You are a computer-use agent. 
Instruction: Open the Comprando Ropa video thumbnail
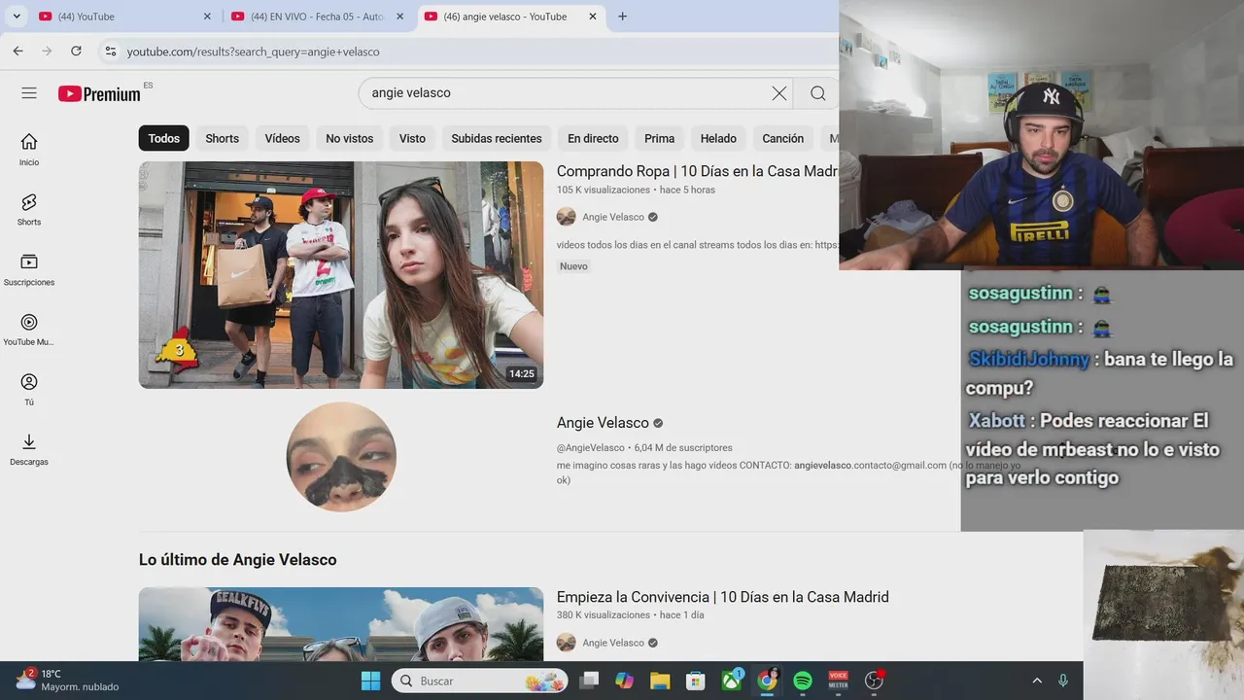click(341, 275)
